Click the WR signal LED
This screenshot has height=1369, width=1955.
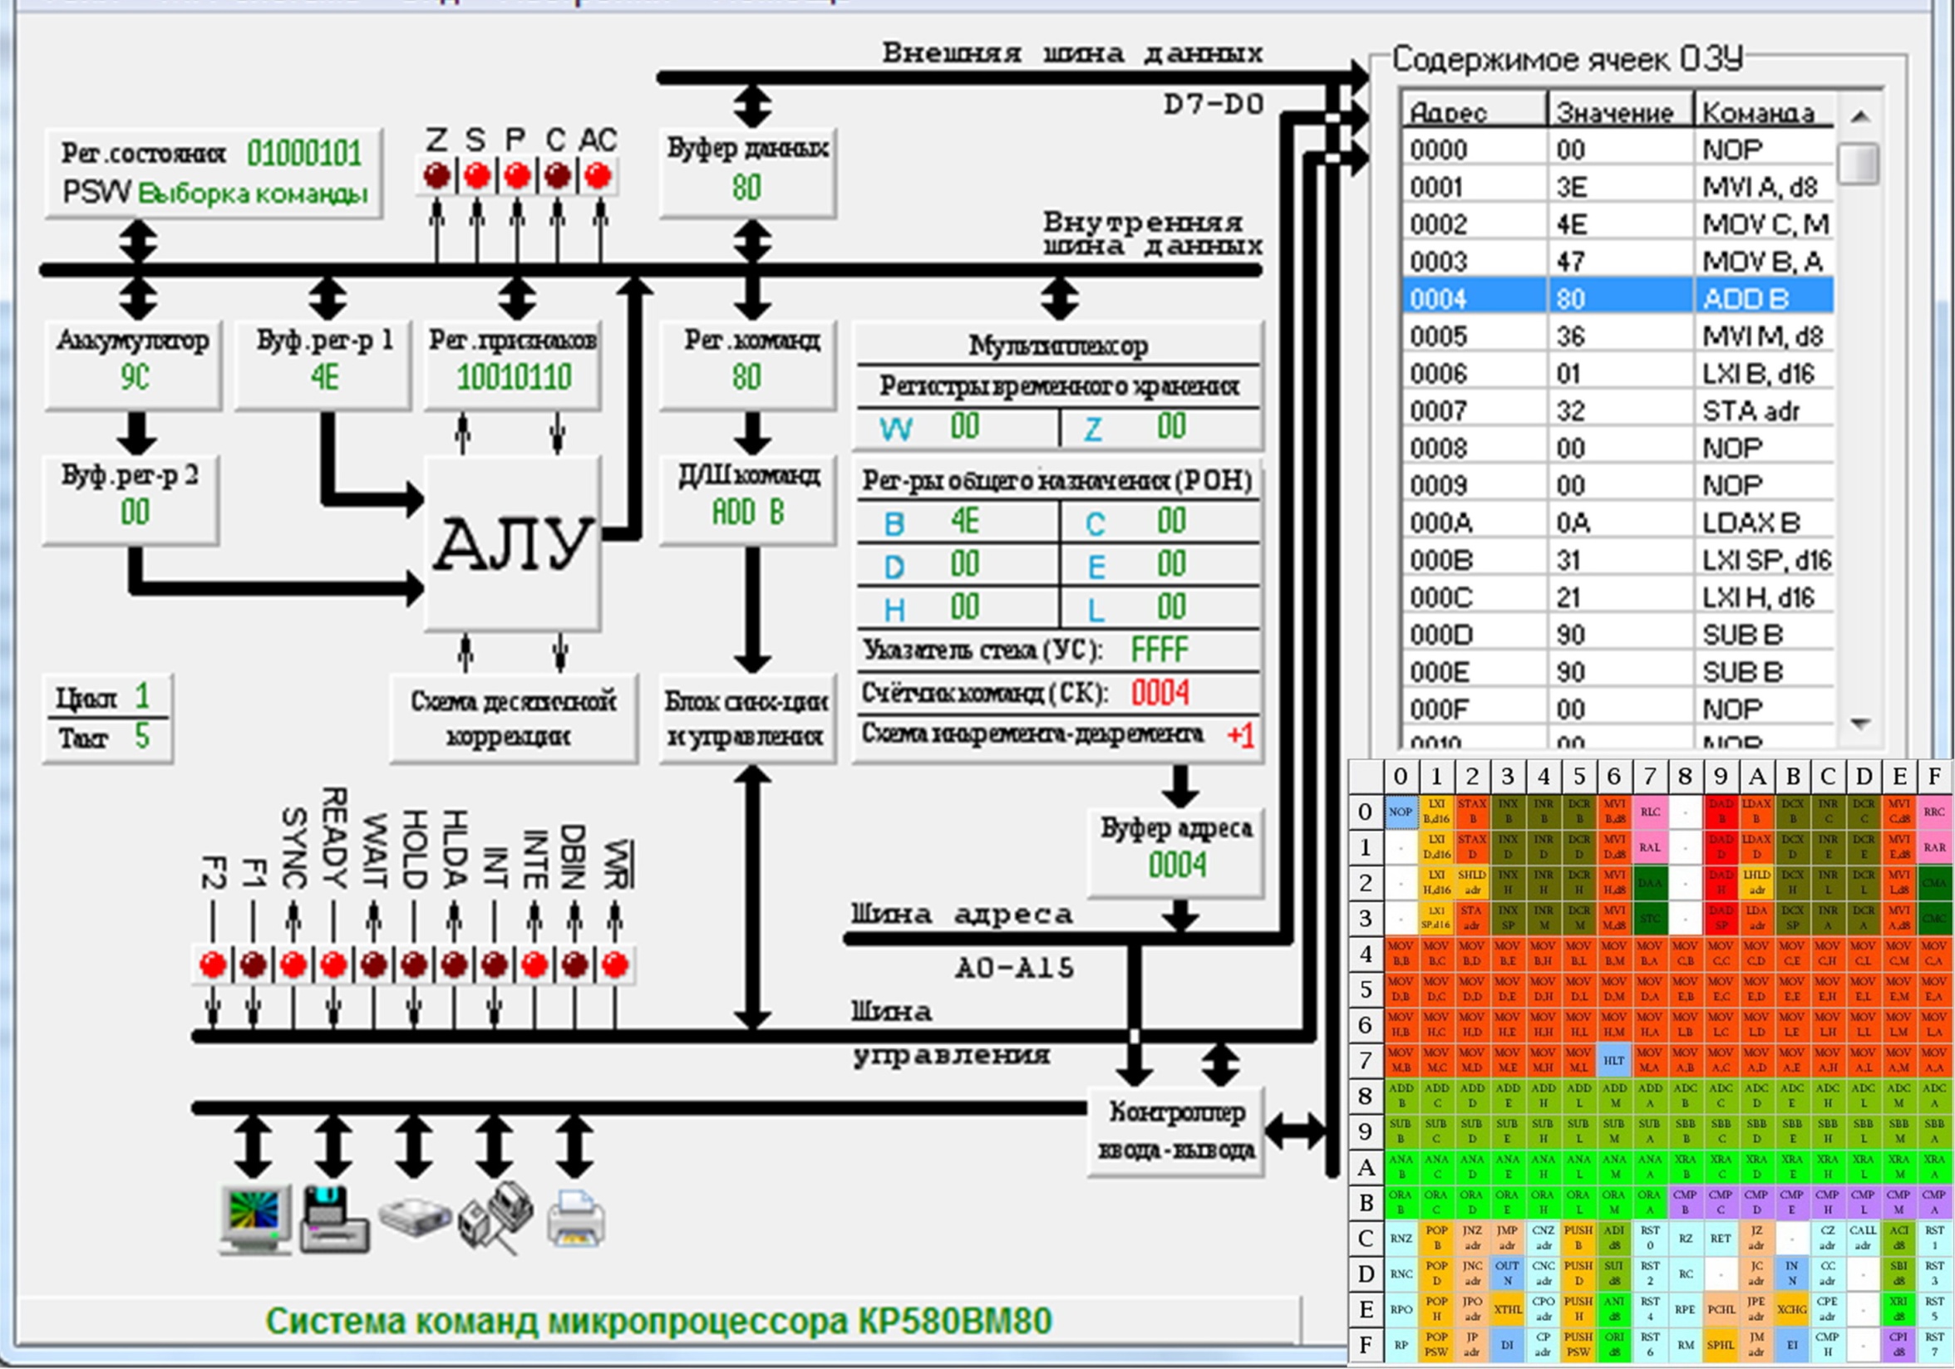[x=615, y=964]
